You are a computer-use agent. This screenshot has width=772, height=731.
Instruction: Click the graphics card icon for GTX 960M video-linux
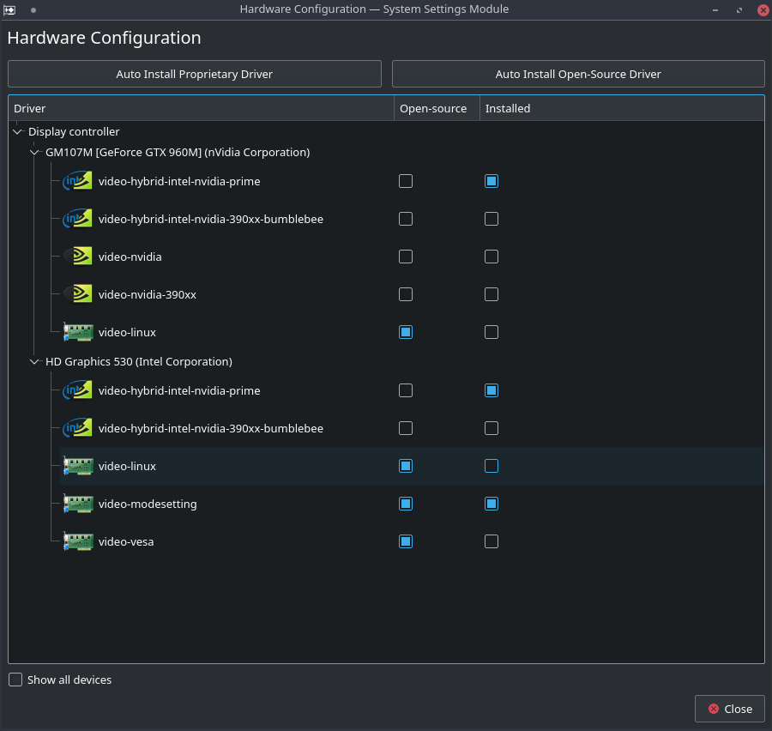click(78, 332)
